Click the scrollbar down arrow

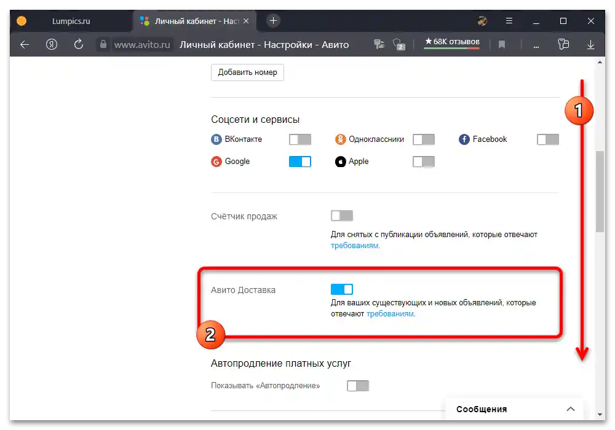600,415
